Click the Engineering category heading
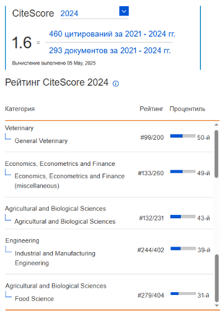The image size is (222, 315). tap(22, 240)
